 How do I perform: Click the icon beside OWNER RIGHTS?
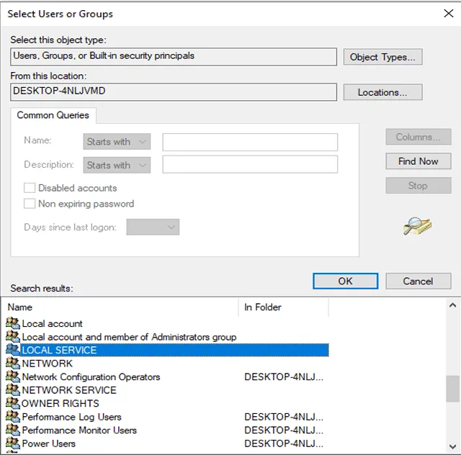click(13, 403)
